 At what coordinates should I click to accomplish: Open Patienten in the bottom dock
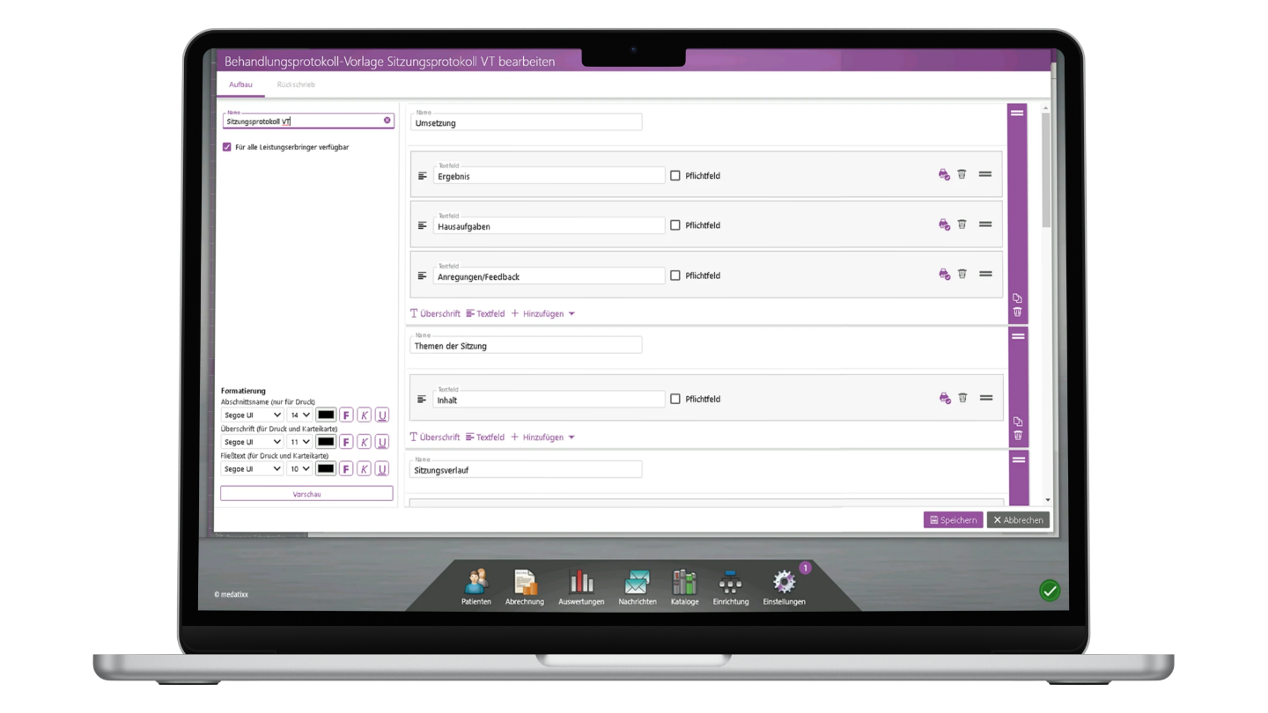coord(476,587)
